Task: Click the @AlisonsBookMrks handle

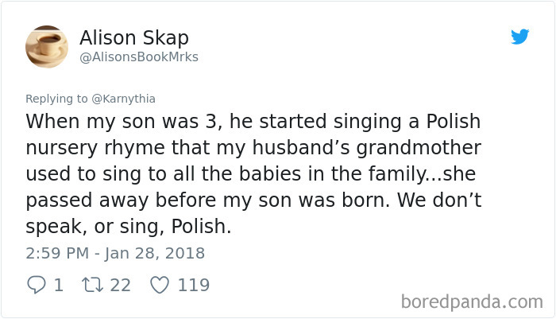Action: (139, 57)
